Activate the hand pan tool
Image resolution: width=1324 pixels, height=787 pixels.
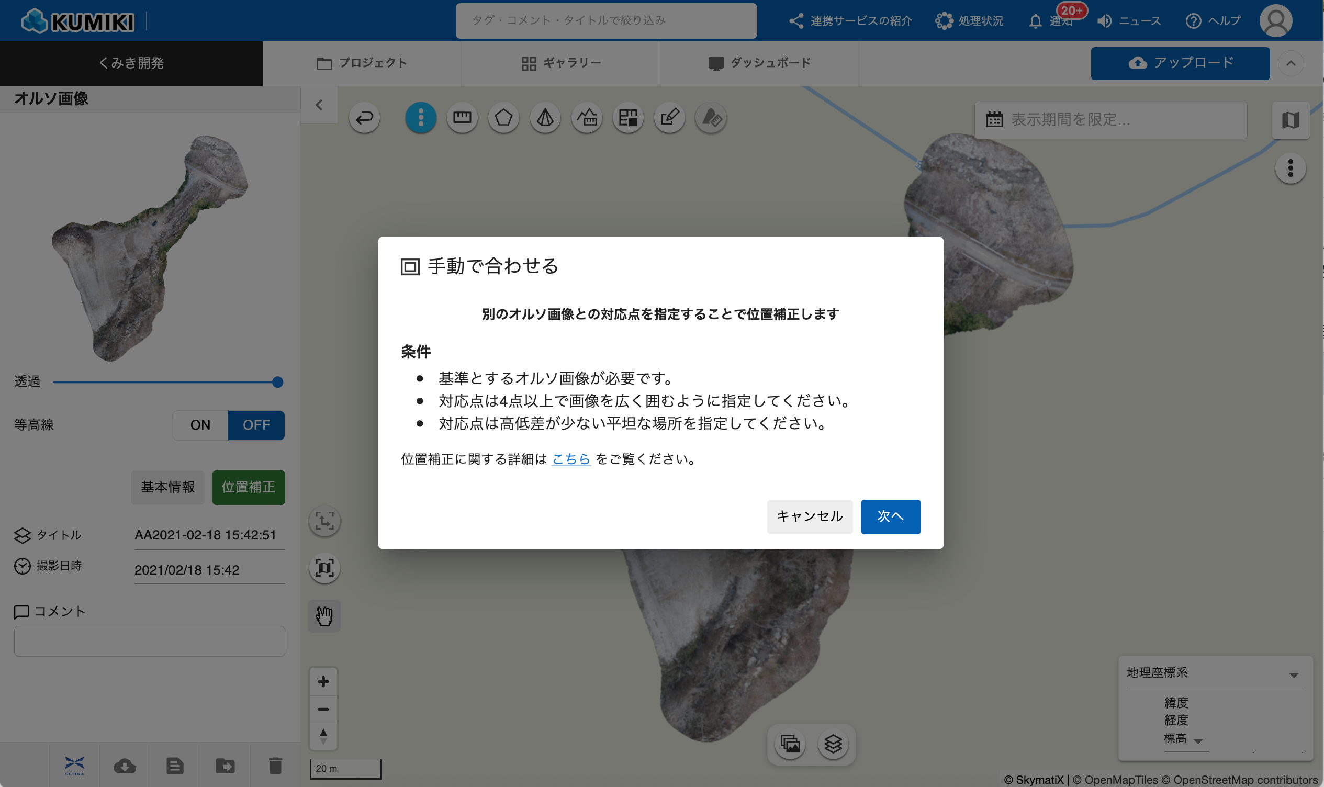tap(324, 616)
